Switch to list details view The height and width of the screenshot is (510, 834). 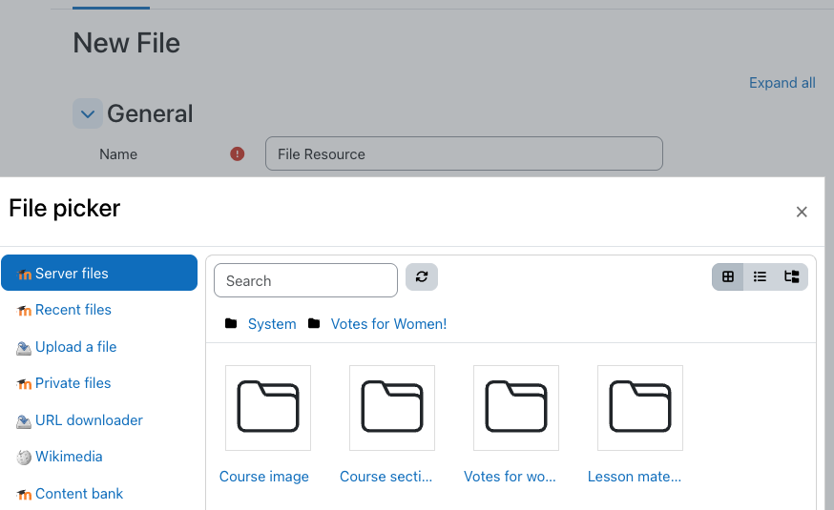click(x=760, y=276)
